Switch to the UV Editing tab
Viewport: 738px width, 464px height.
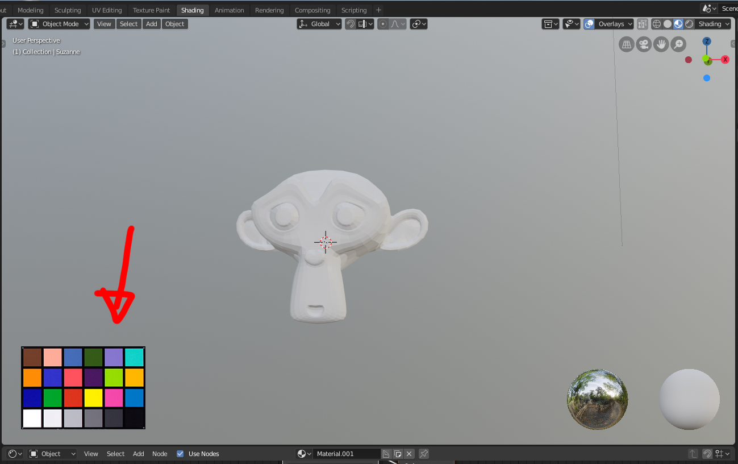107,10
